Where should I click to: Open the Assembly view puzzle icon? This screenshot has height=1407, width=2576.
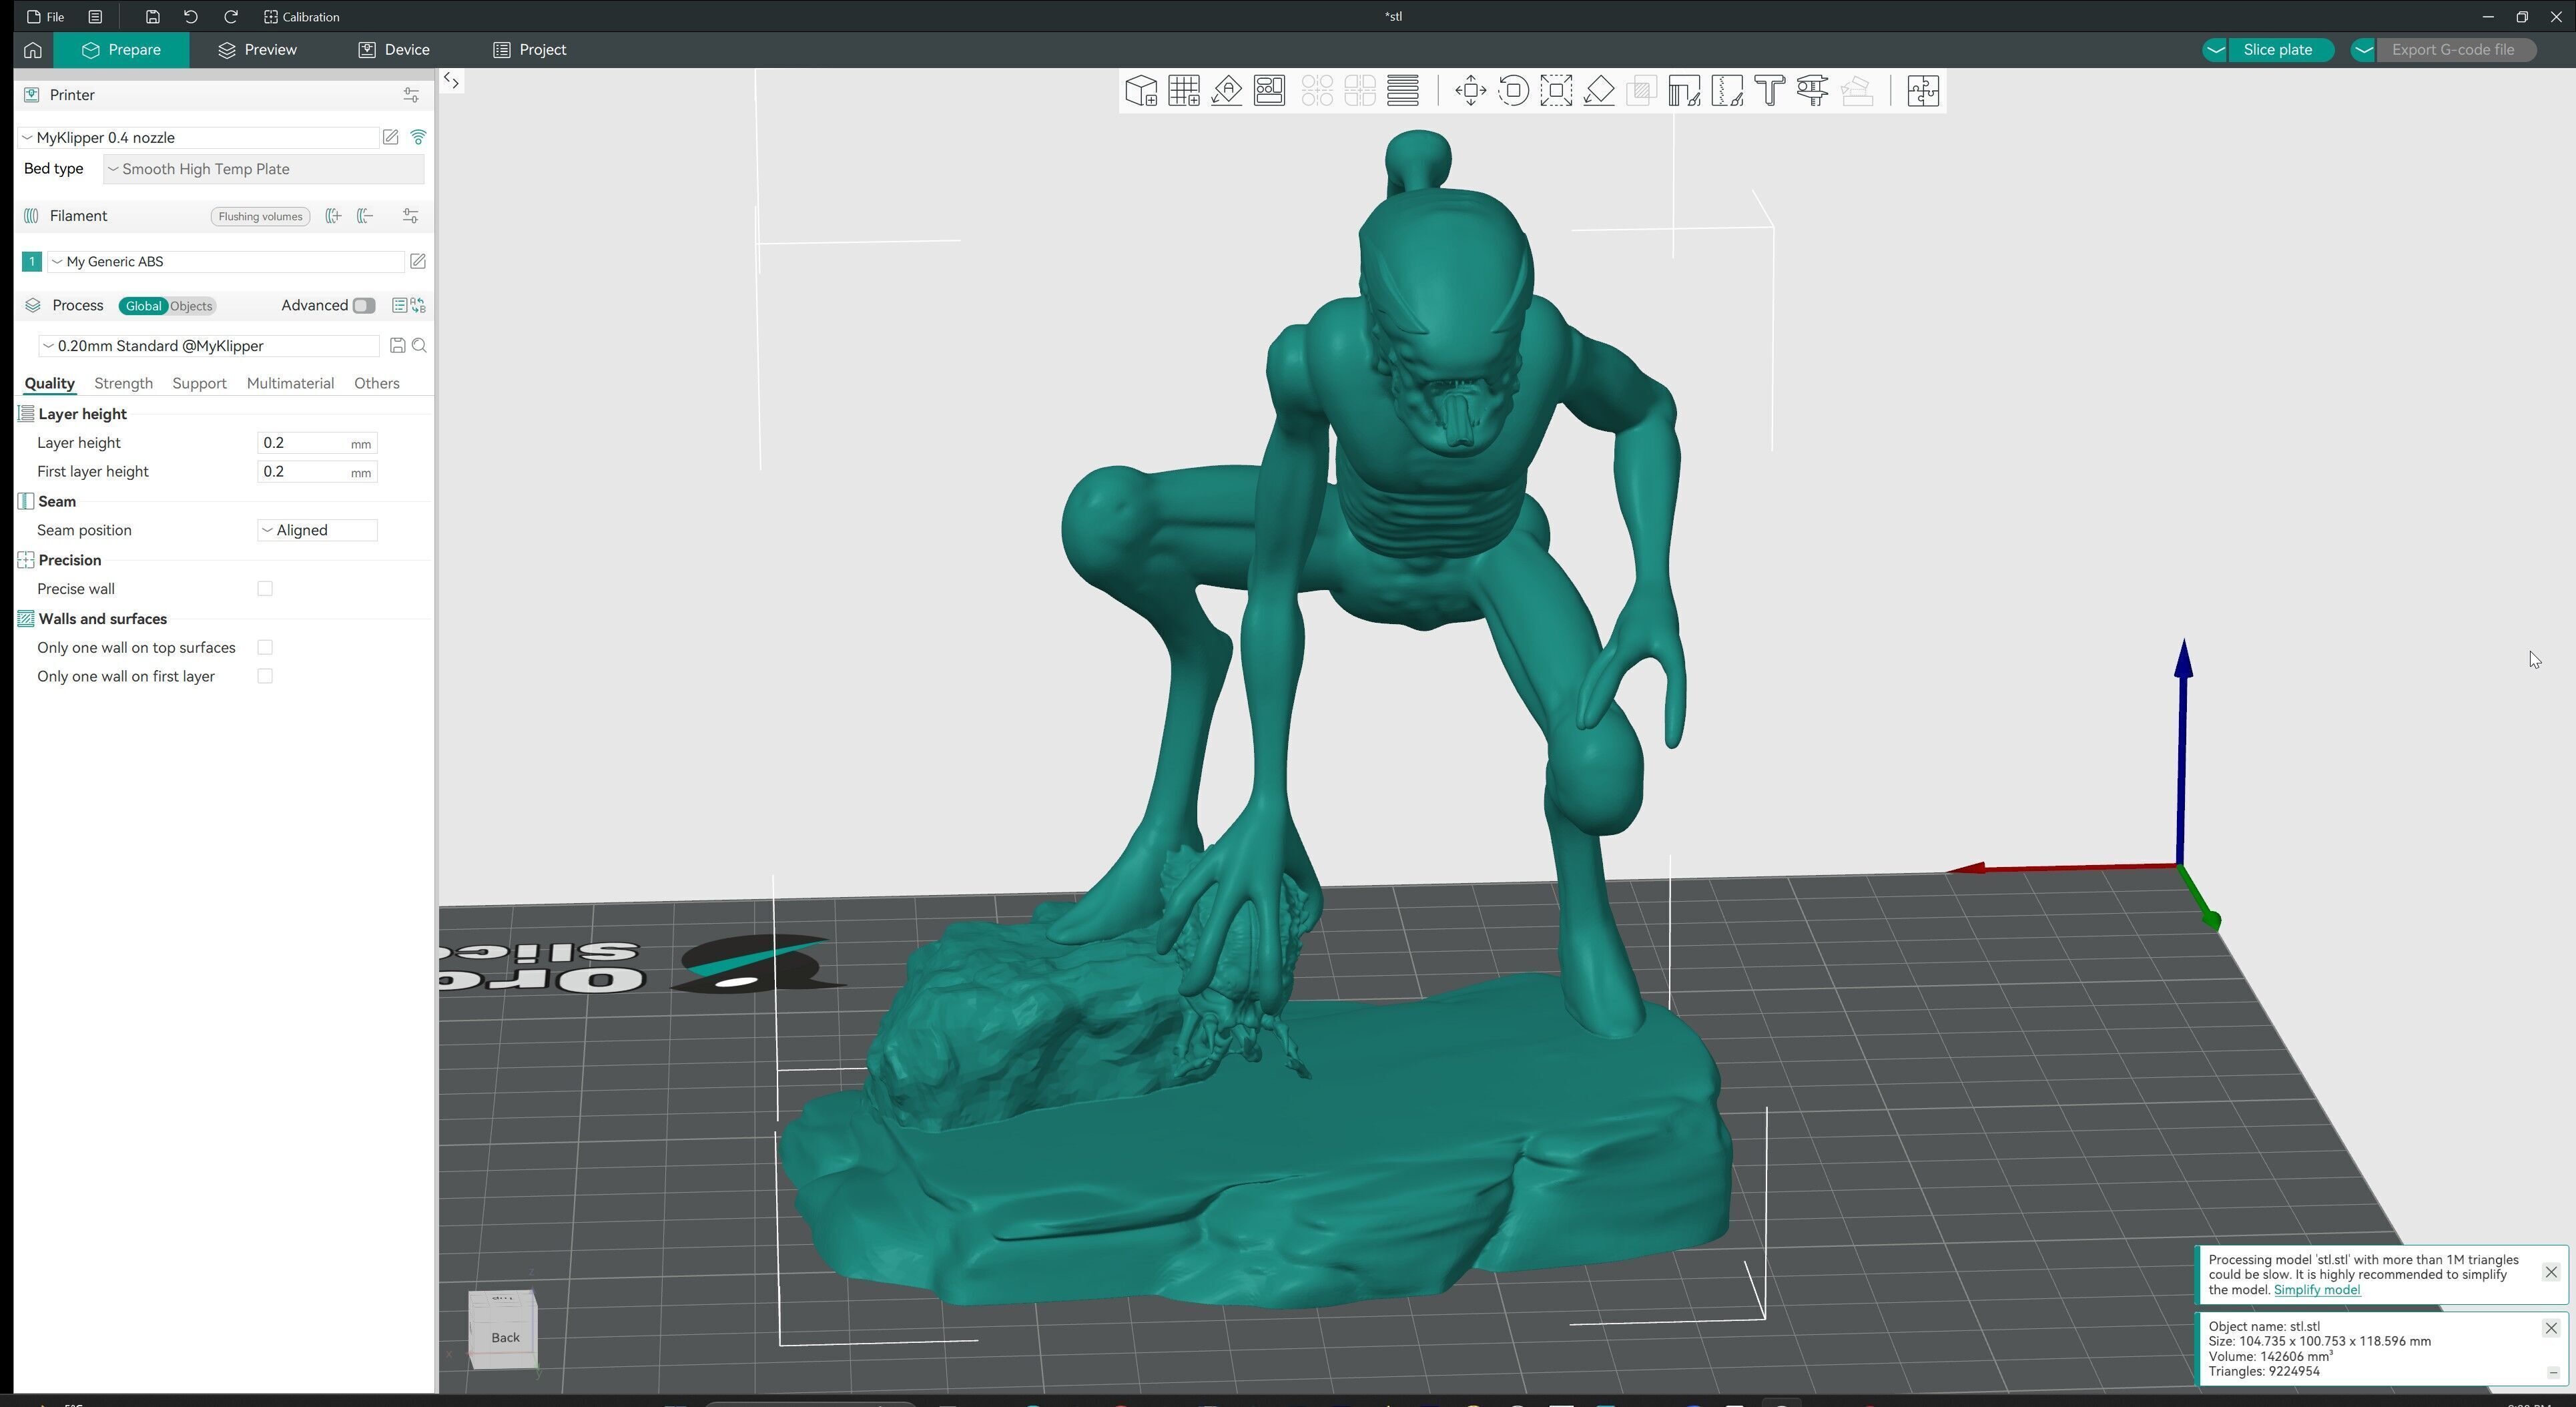[x=1923, y=91]
